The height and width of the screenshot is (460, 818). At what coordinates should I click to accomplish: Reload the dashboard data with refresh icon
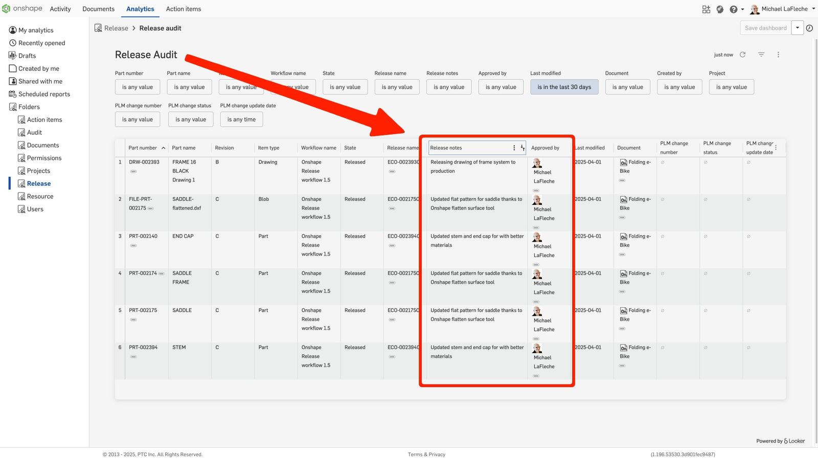[x=743, y=55]
